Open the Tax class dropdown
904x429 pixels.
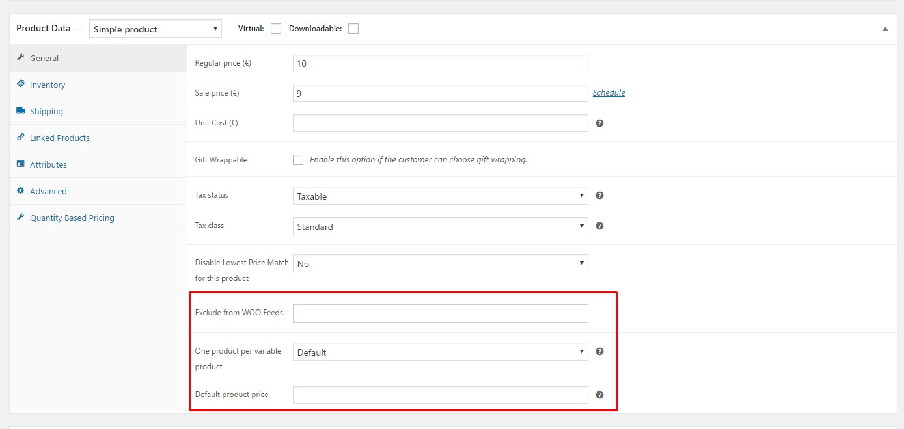click(440, 226)
